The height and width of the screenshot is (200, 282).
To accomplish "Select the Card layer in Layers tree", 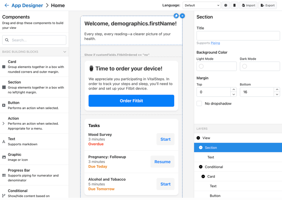I will click(x=211, y=176).
